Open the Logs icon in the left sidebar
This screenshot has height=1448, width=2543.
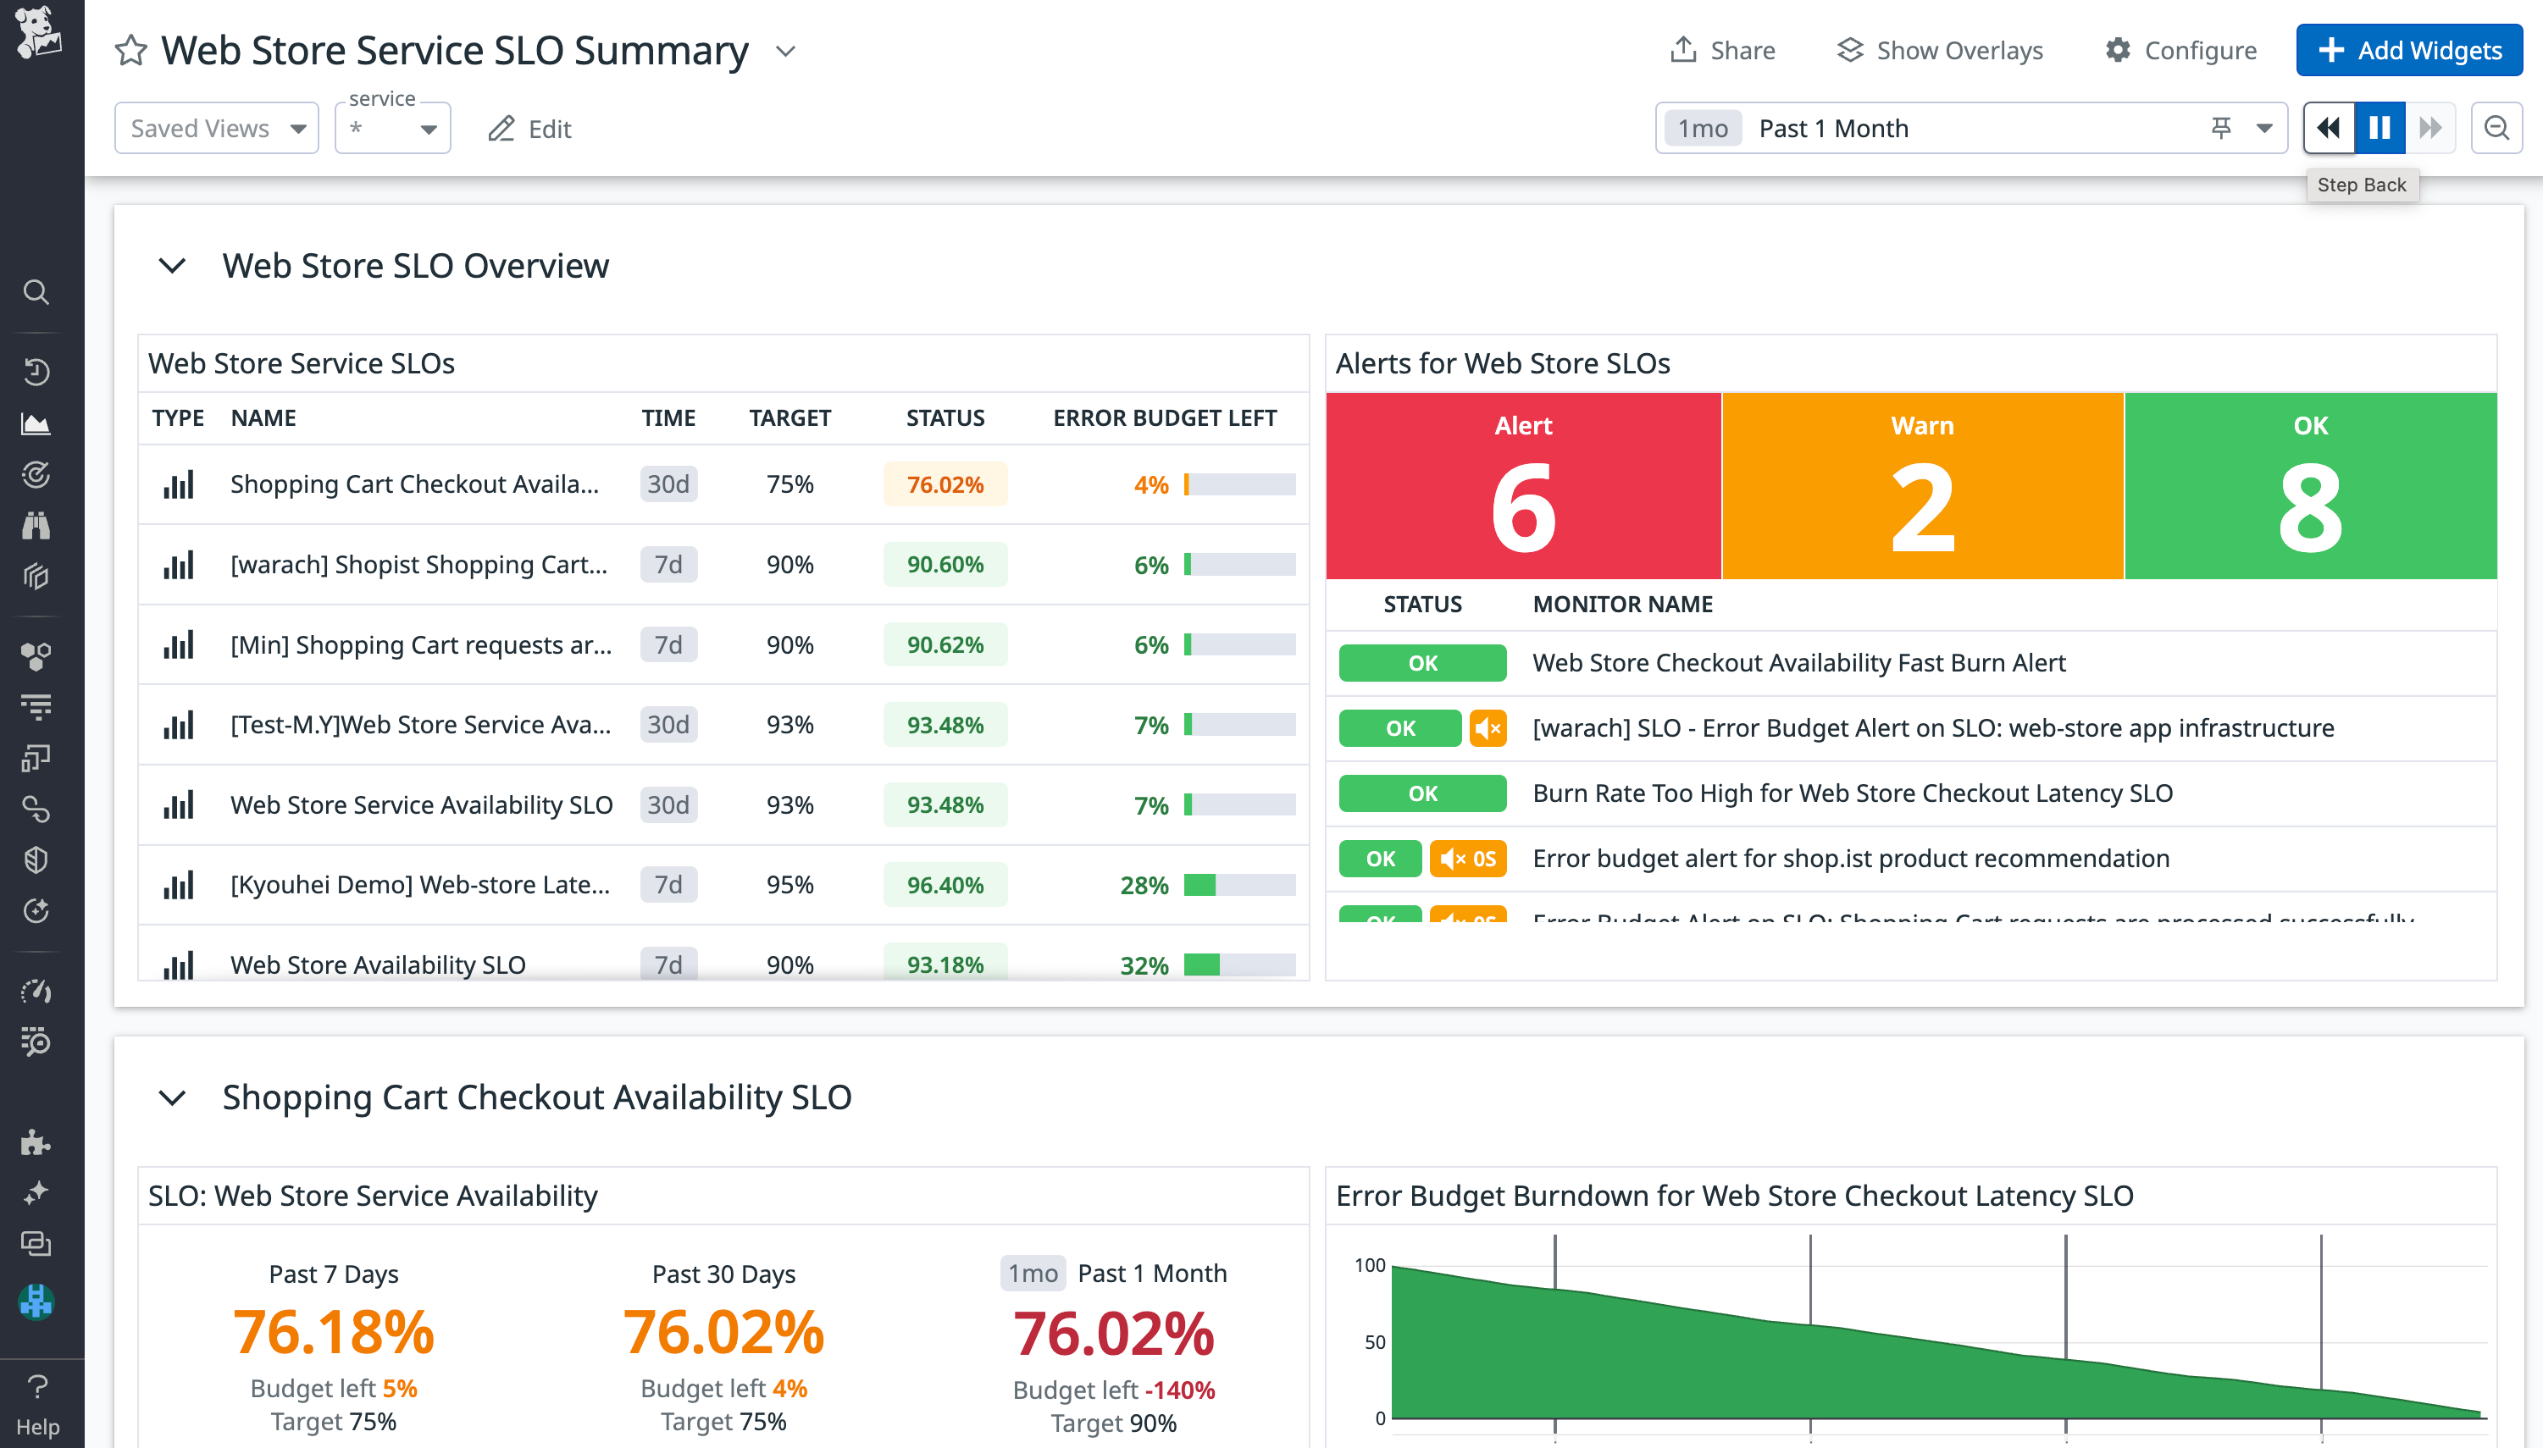point(36,706)
